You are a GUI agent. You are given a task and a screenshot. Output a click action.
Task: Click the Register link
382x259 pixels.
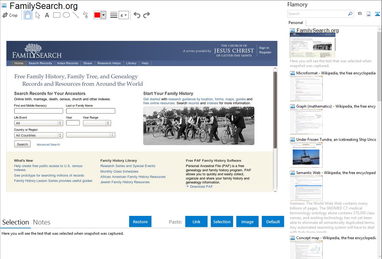click(x=265, y=52)
